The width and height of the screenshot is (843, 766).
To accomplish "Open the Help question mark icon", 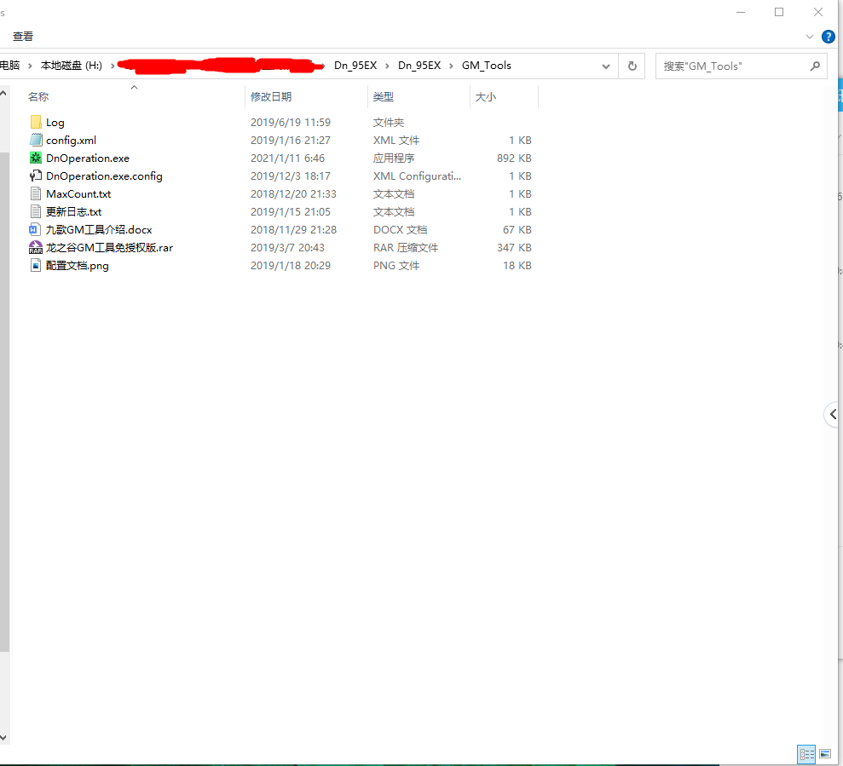I will (x=828, y=37).
